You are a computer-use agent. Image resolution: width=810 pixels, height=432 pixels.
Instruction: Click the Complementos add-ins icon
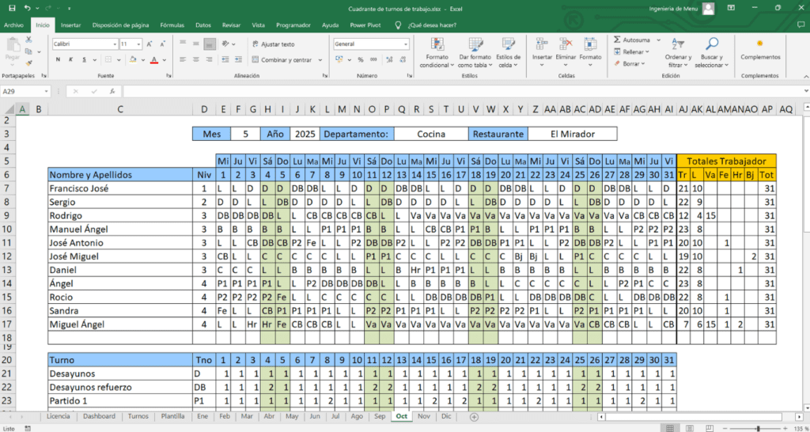click(x=759, y=44)
